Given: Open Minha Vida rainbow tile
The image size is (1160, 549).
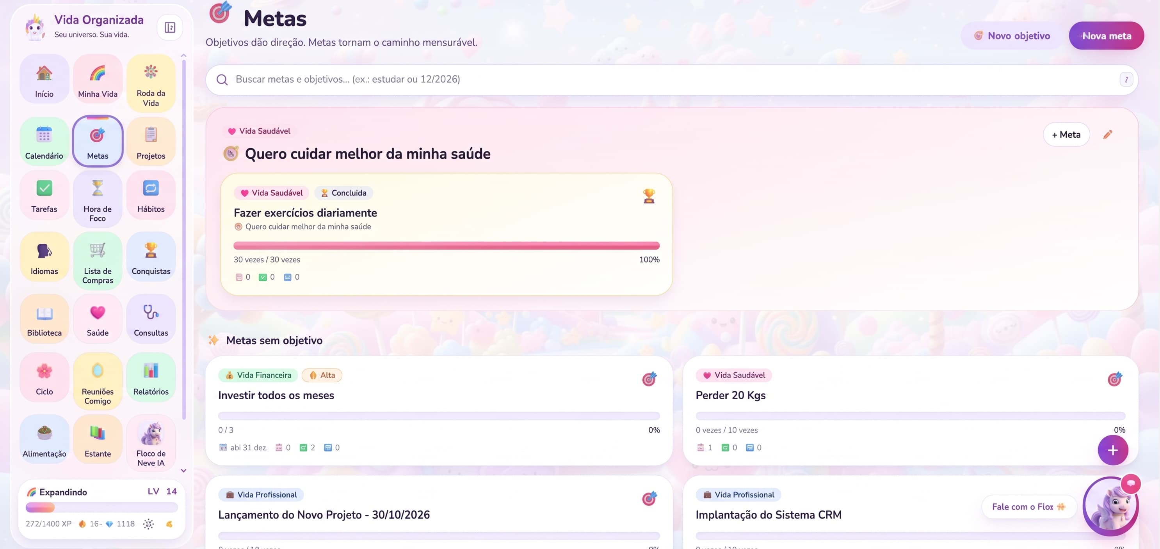Looking at the screenshot, I should 97,79.
